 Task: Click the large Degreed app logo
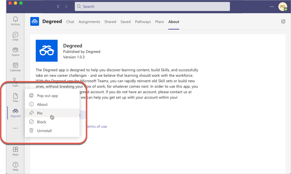pyautogui.click(x=47, y=51)
